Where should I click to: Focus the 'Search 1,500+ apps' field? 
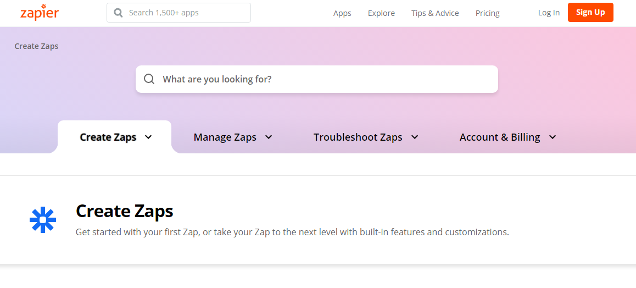pos(179,13)
